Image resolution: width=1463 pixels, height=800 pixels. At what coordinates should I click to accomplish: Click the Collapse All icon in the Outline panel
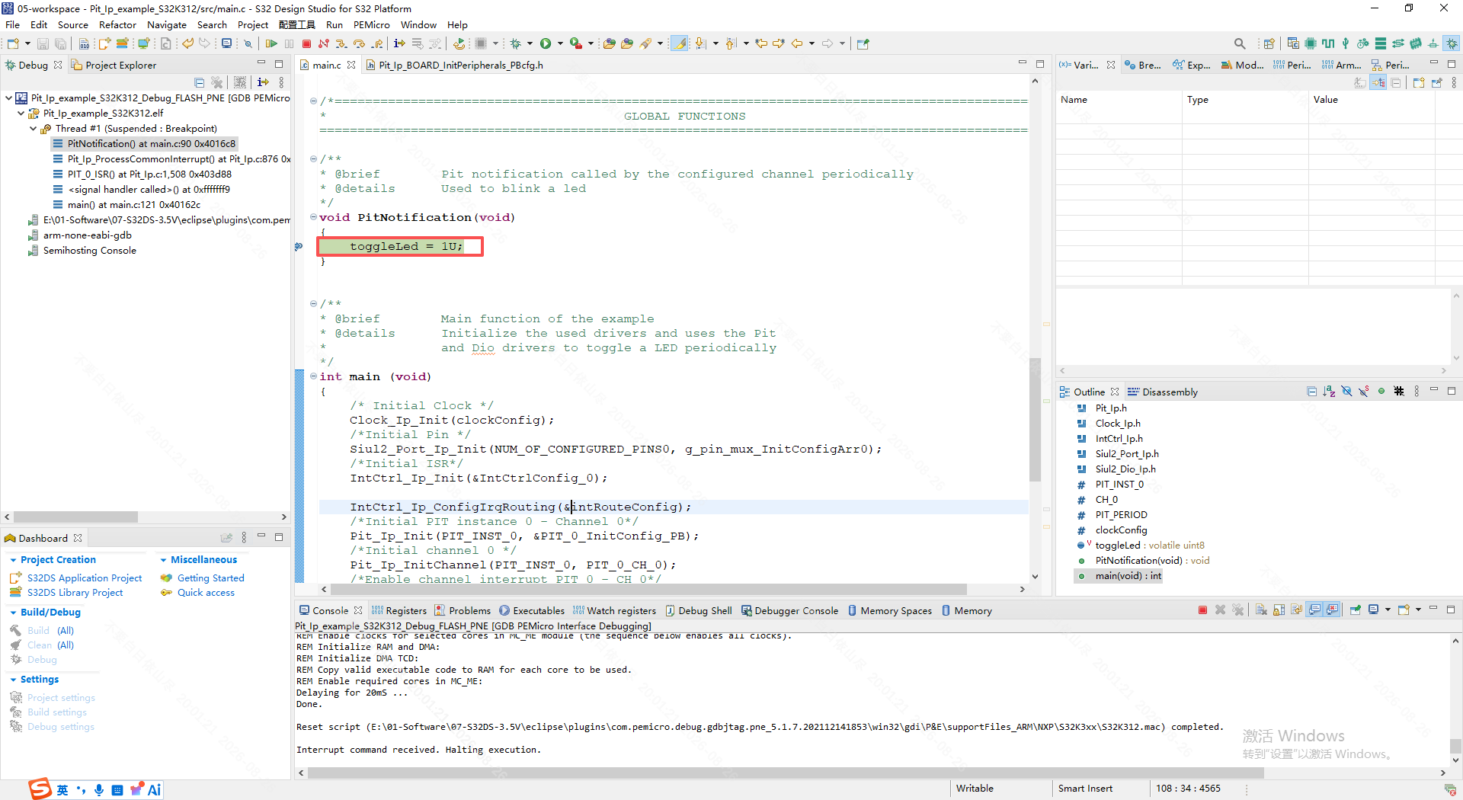[x=1311, y=392]
